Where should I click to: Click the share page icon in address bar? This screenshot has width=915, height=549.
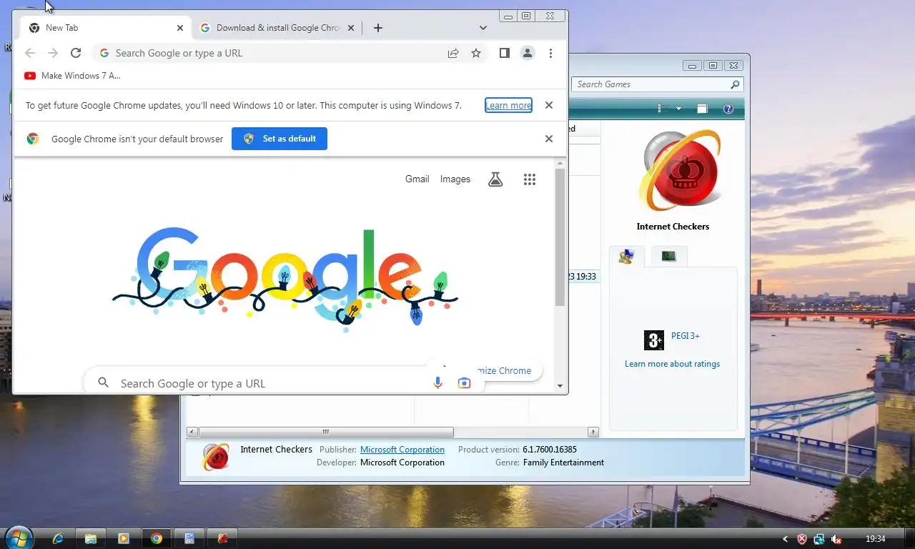click(453, 53)
